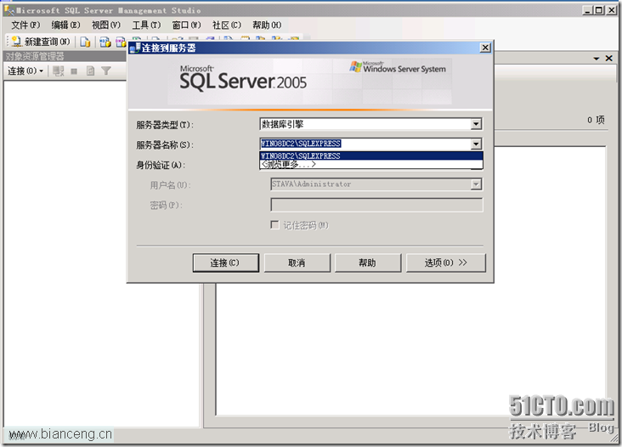Click the Analysis Services MDX Query icon
This screenshot has width=622, height=447.
[105, 42]
